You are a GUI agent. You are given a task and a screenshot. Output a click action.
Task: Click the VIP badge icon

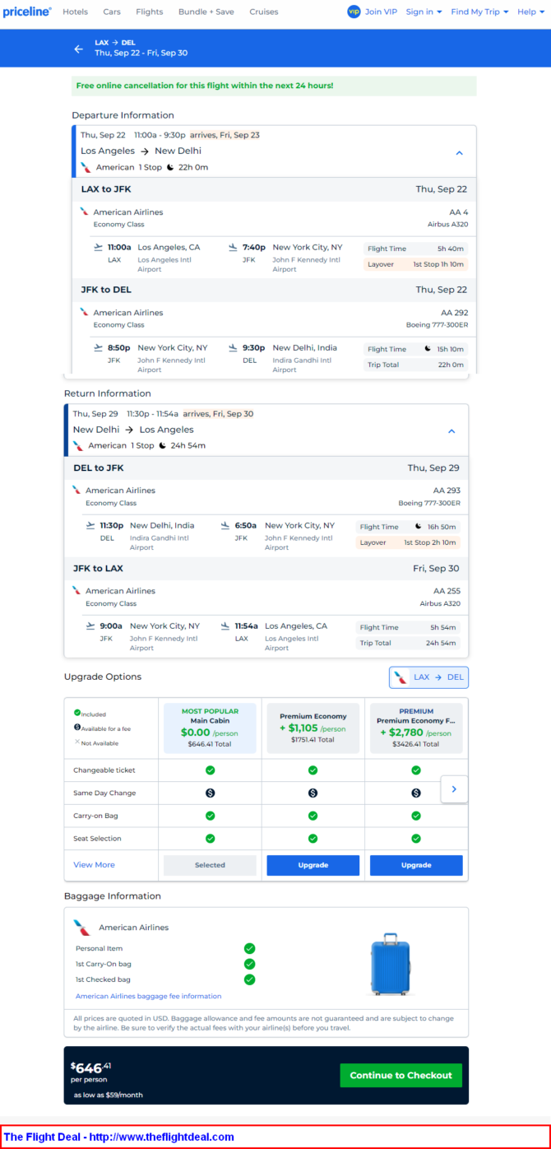354,12
